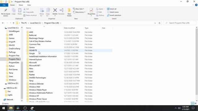Sort by Date modified column header

pos(73,28)
